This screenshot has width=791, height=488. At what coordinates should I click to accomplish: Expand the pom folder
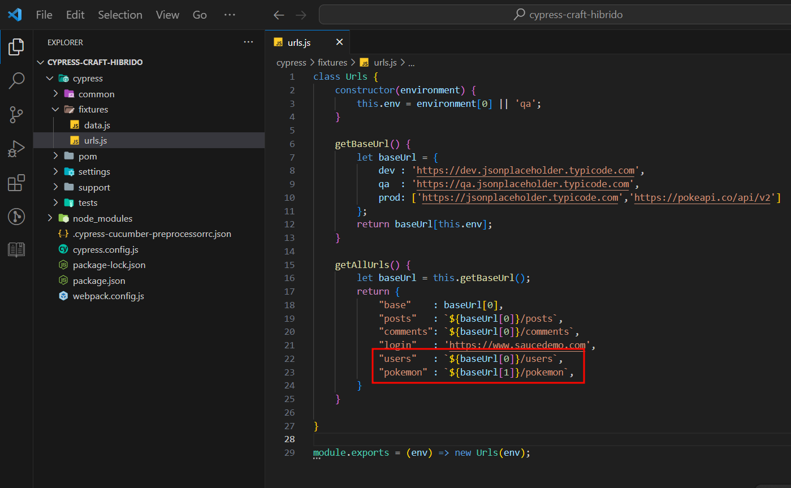55,156
